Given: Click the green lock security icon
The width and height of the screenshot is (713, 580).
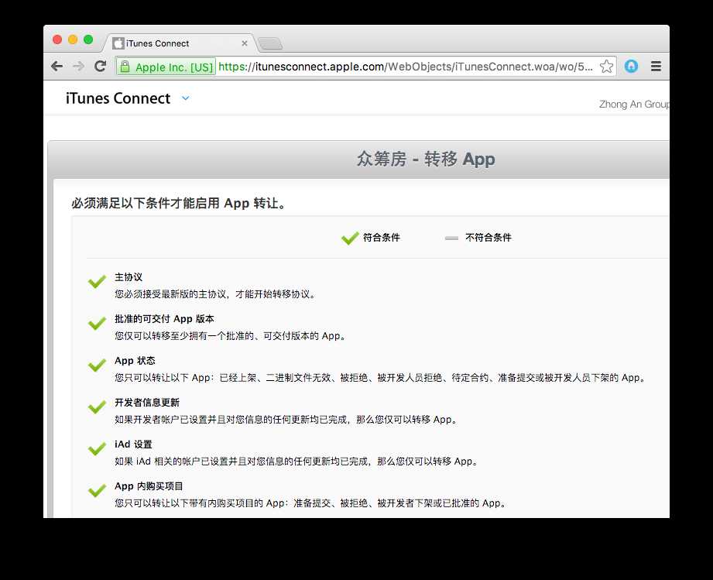Looking at the screenshot, I should (x=125, y=67).
